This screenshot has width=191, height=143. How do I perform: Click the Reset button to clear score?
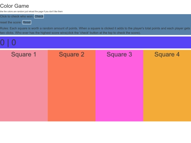(27, 22)
